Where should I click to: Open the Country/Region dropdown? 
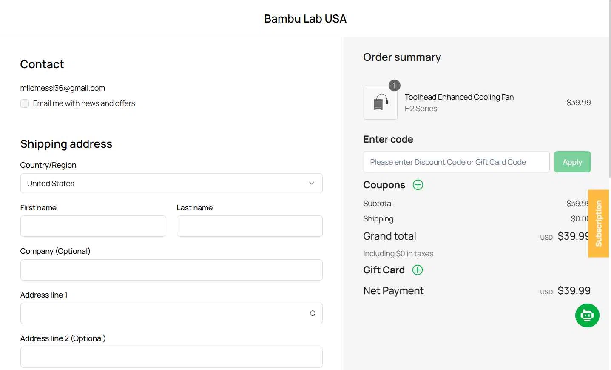coord(171,183)
